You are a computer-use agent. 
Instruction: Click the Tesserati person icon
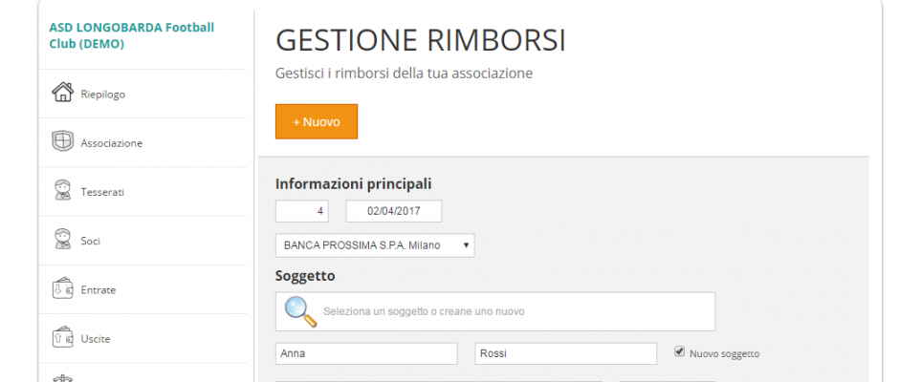(x=62, y=190)
